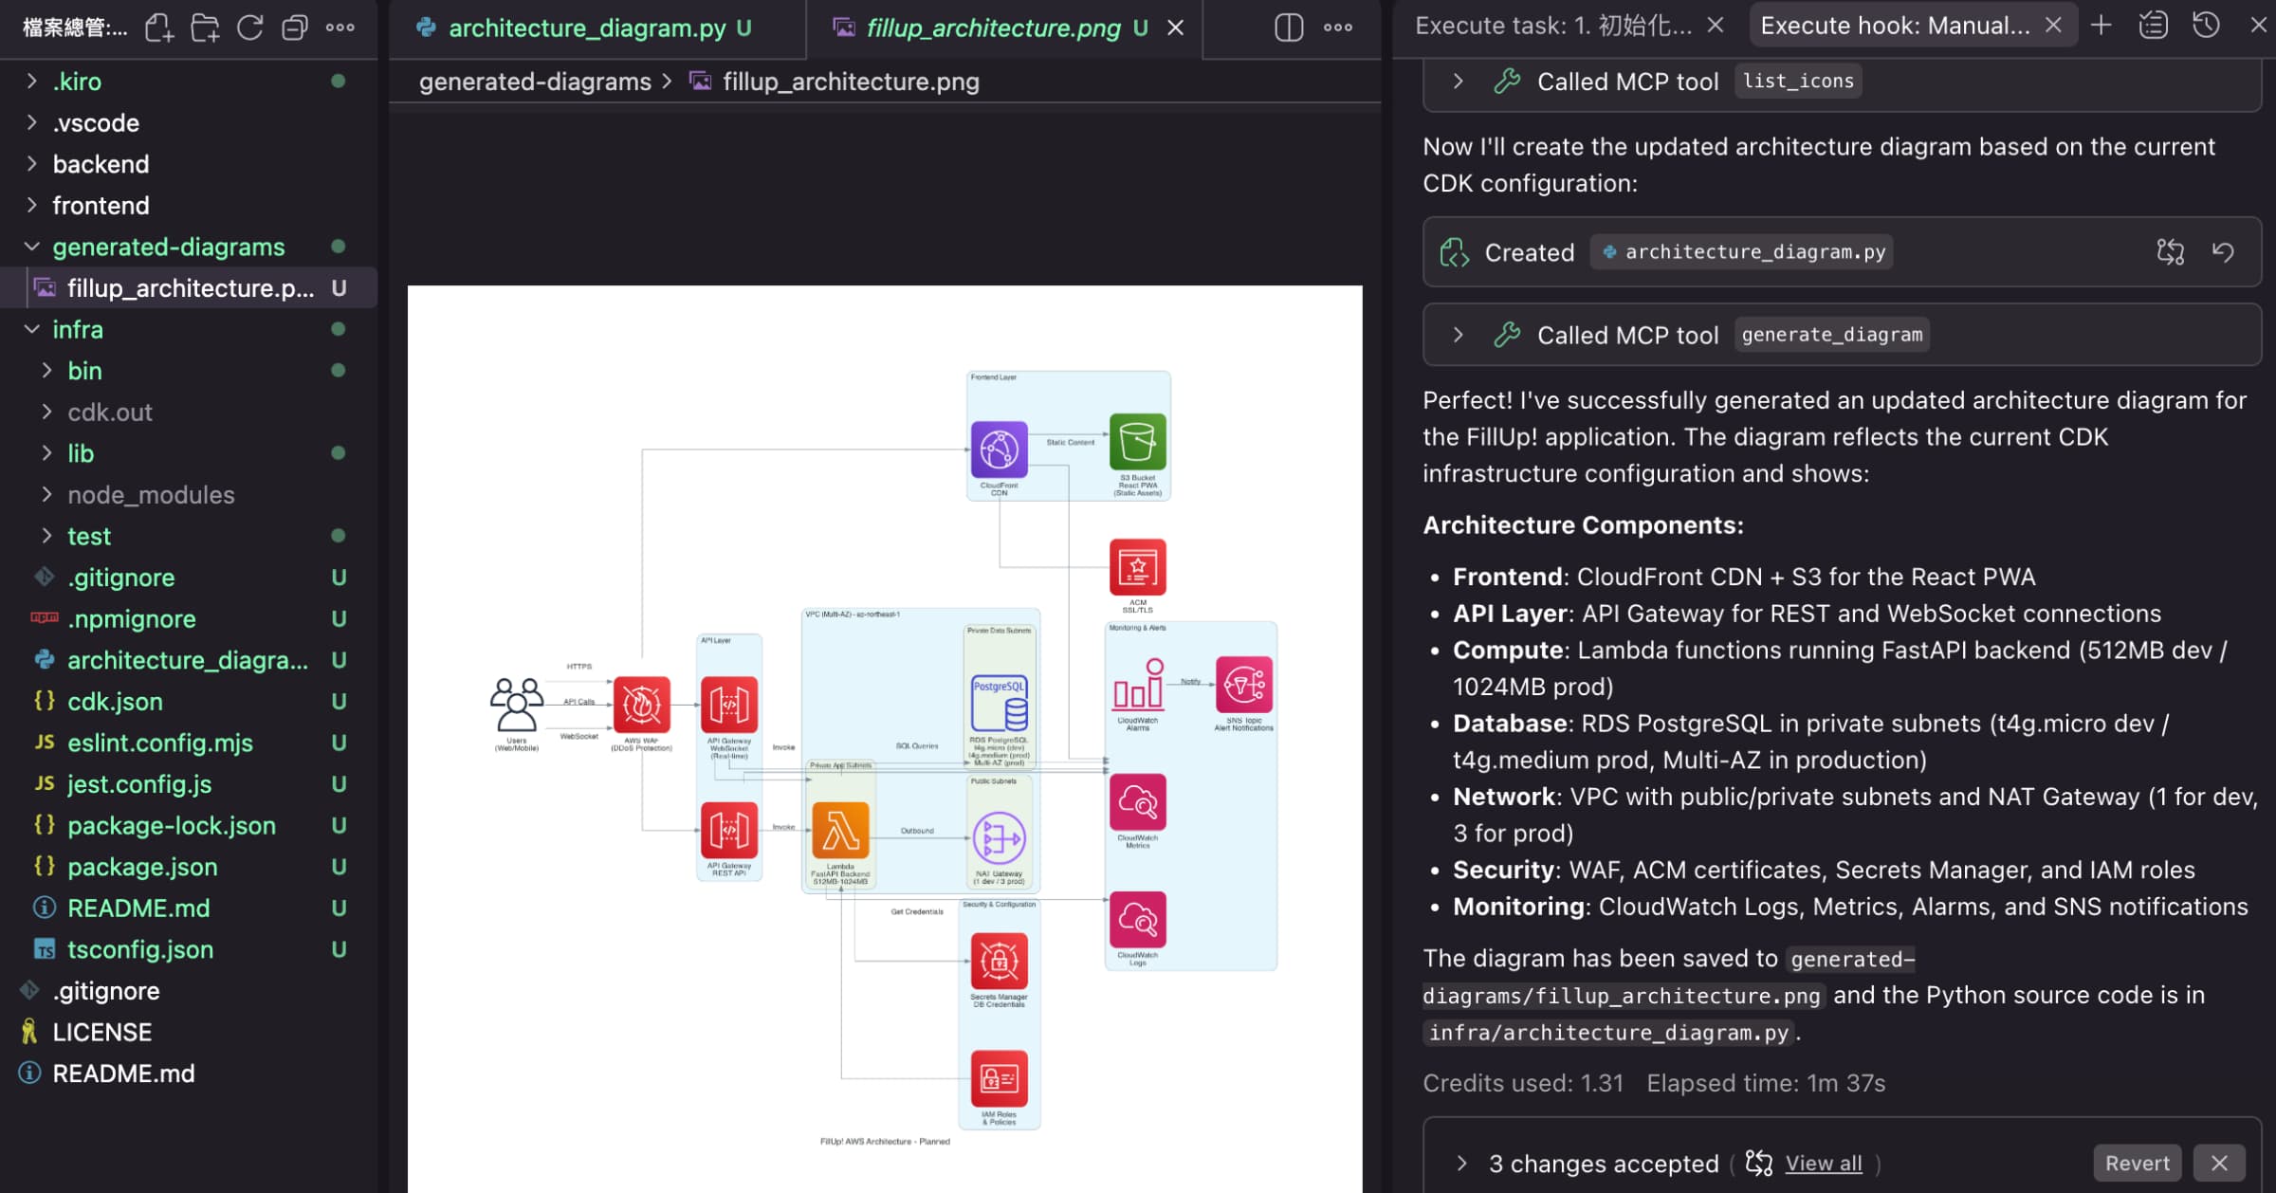Open generated-diagrams from the breadcrumb path
The width and height of the screenshot is (2276, 1193).
pos(534,82)
